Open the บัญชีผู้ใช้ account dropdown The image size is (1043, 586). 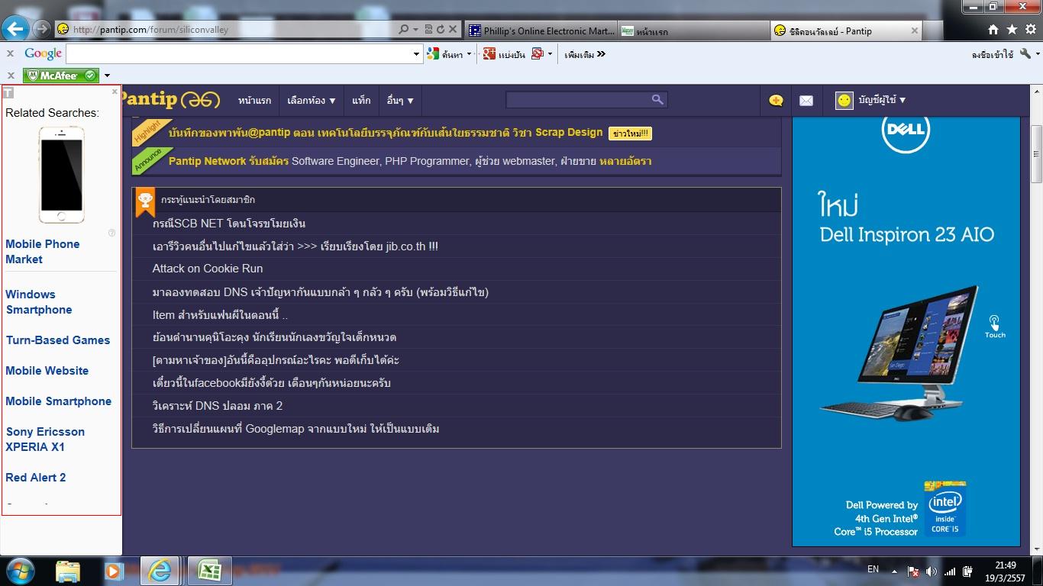[881, 100]
